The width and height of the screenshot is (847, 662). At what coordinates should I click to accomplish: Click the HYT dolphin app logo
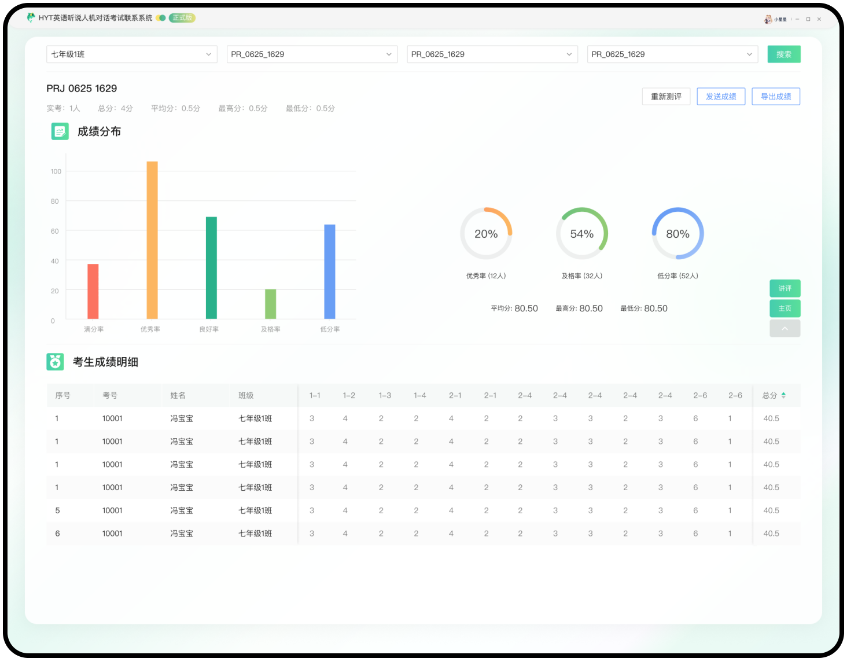coord(31,18)
